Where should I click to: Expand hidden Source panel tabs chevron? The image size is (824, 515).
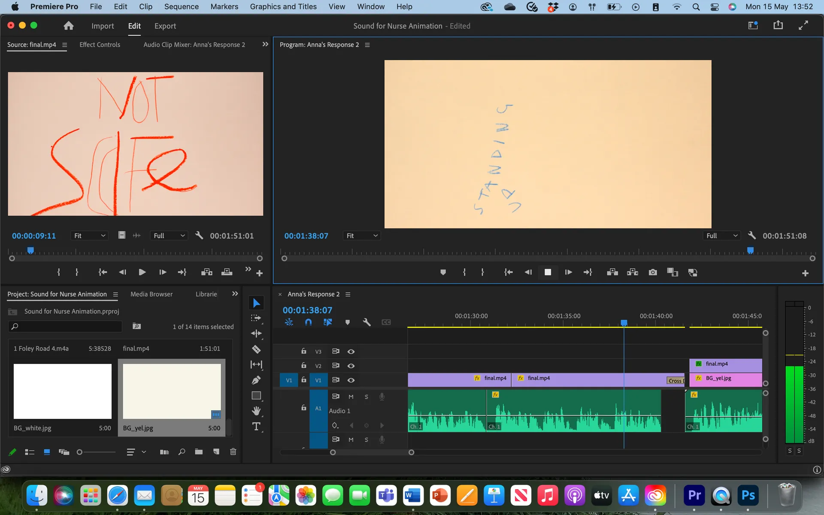(265, 44)
